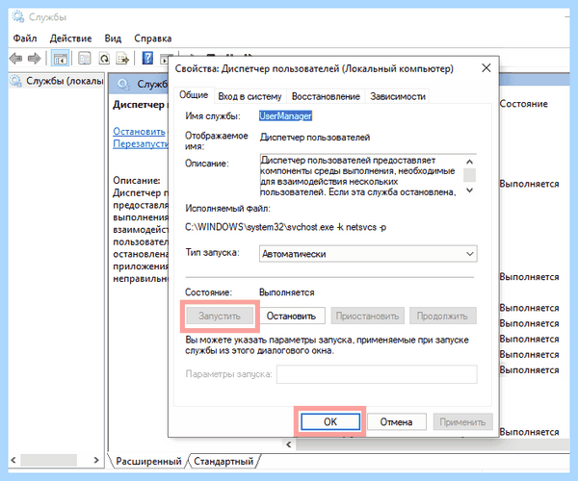Click the Состояние column header
The height and width of the screenshot is (481, 578).
(523, 104)
